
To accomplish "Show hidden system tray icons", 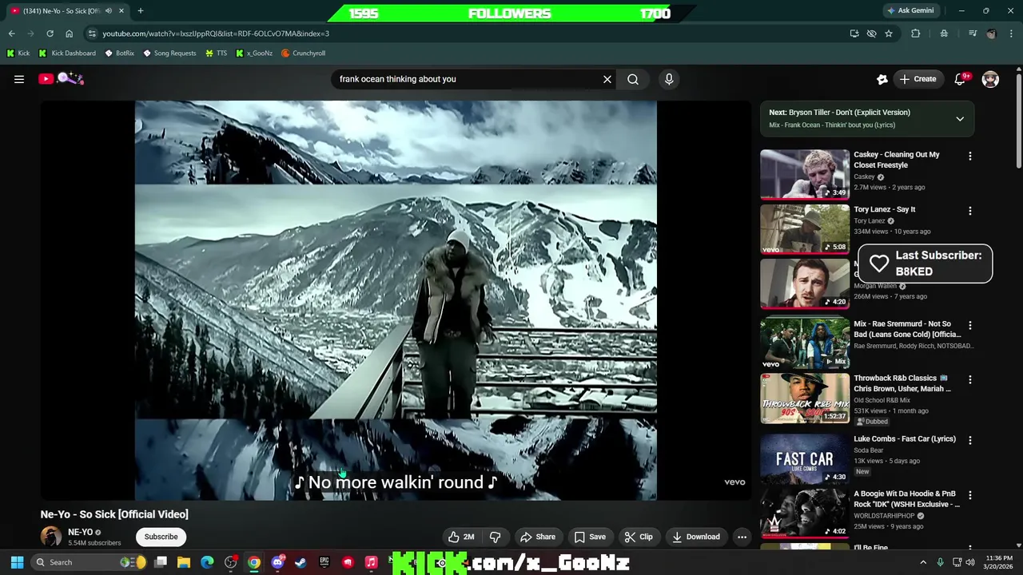I will (923, 562).
